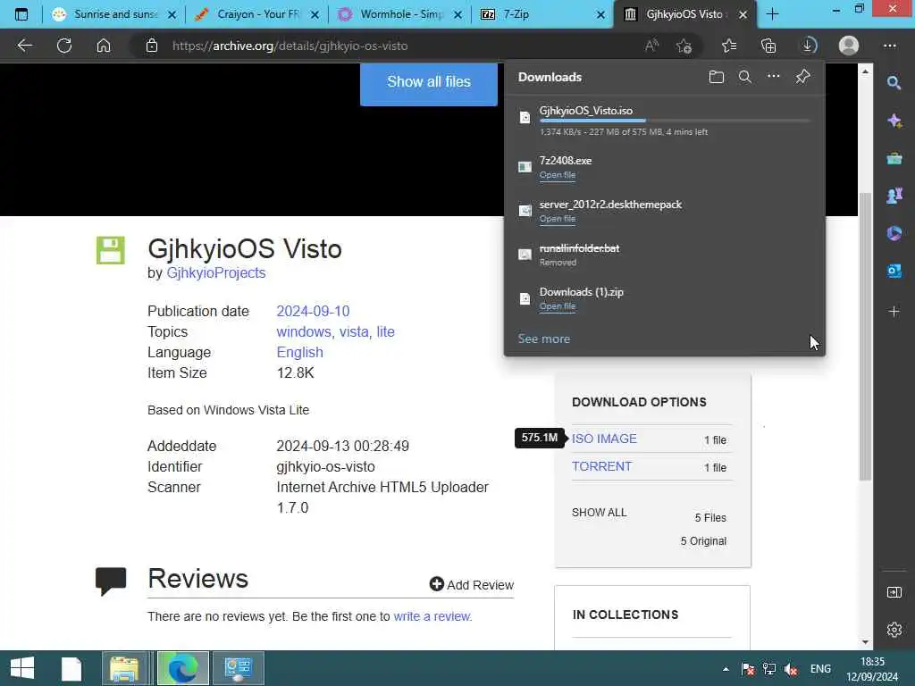Image resolution: width=915 pixels, height=686 pixels.
Task: Open Collections button in toolbar
Action: pyautogui.click(x=768, y=46)
